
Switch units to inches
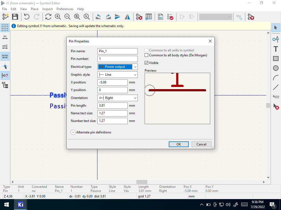click(5, 37)
